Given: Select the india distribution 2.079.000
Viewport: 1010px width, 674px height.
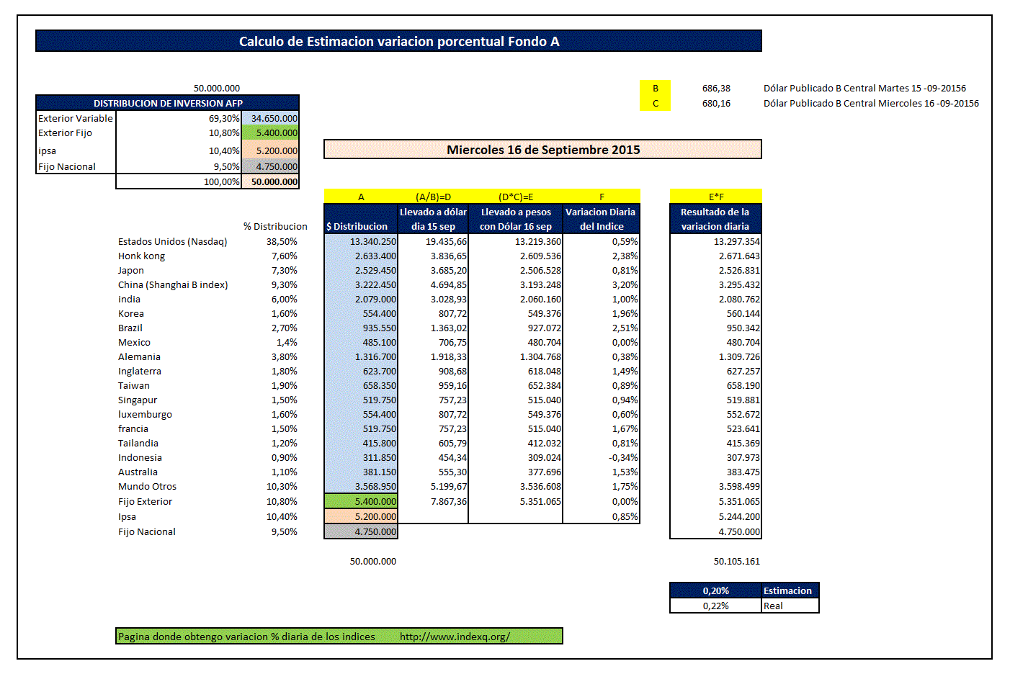Looking at the screenshot, I should (375, 300).
